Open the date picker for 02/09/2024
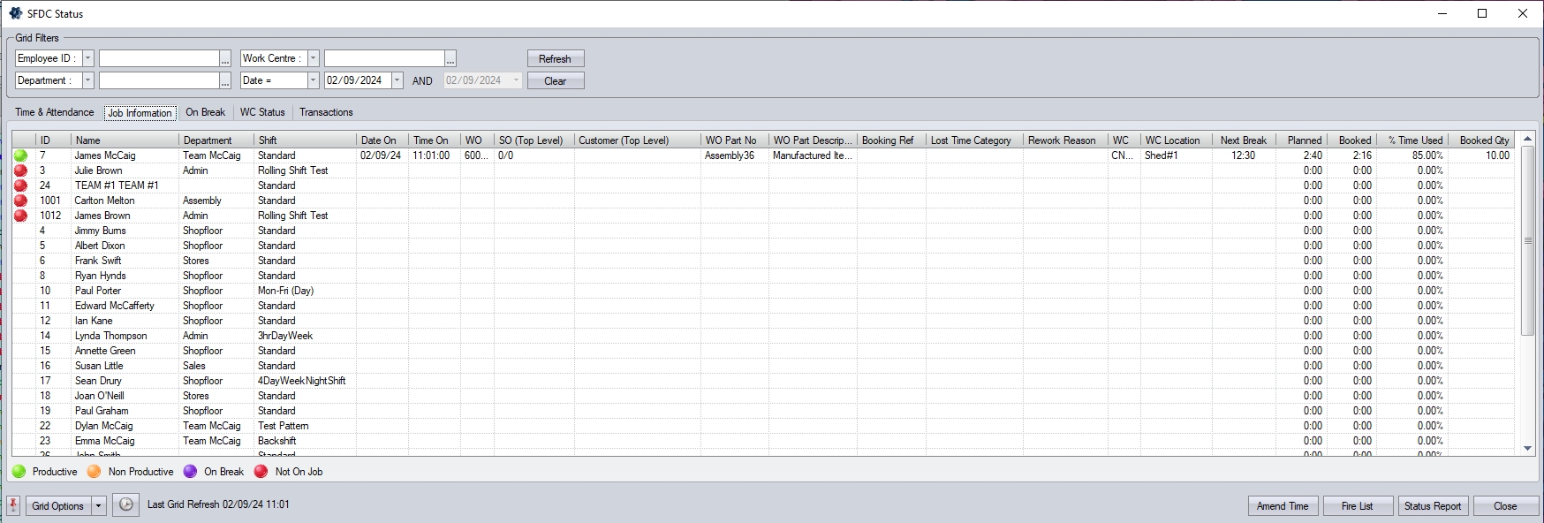Screen dimensions: 1544x523 point(397,80)
